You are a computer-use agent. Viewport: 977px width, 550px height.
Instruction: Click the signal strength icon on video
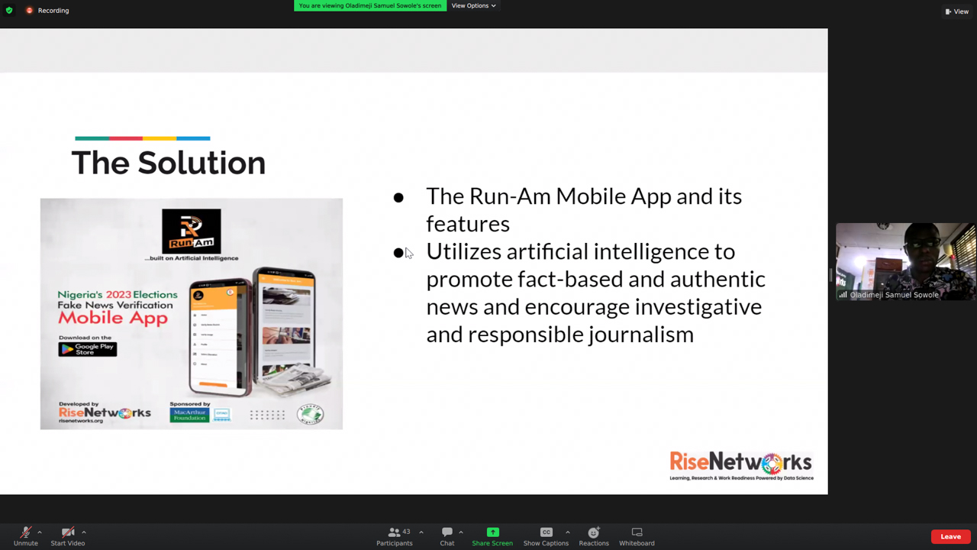pyautogui.click(x=843, y=295)
